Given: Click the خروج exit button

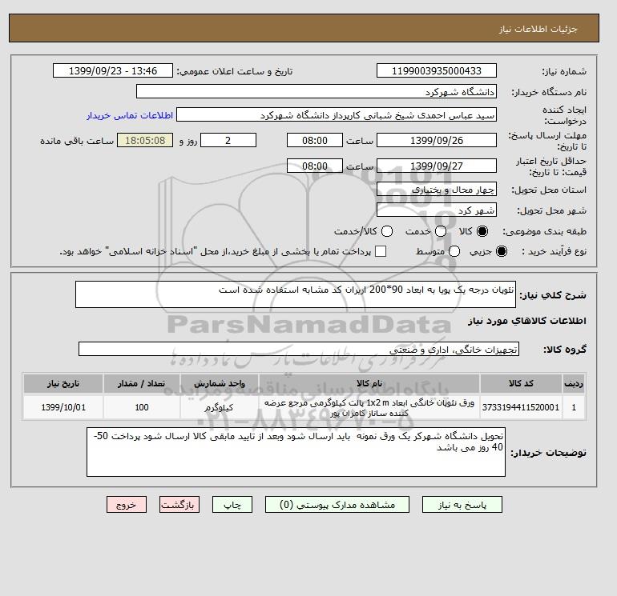Looking at the screenshot, I should 127,505.
